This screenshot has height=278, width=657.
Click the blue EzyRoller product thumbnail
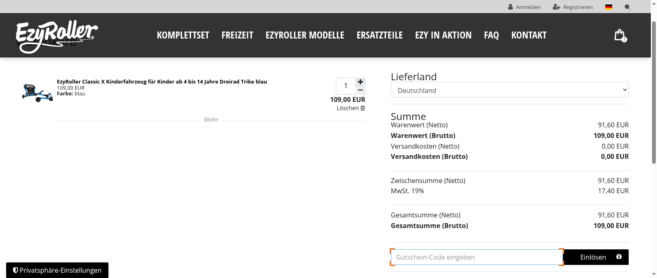pyautogui.click(x=37, y=93)
